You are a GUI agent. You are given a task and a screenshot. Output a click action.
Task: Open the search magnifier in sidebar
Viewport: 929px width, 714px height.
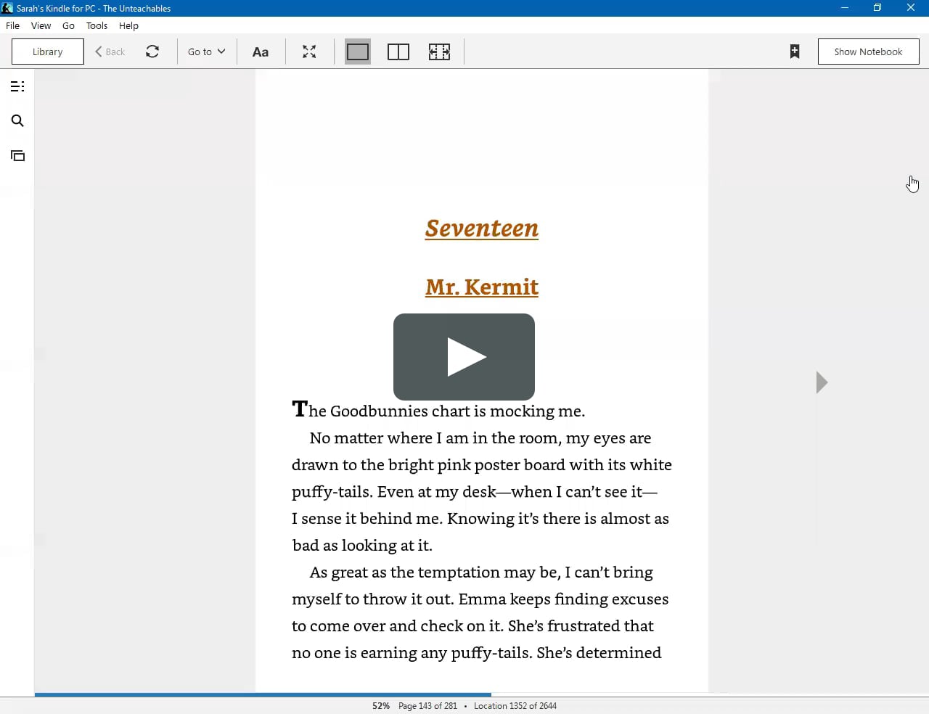(x=17, y=120)
